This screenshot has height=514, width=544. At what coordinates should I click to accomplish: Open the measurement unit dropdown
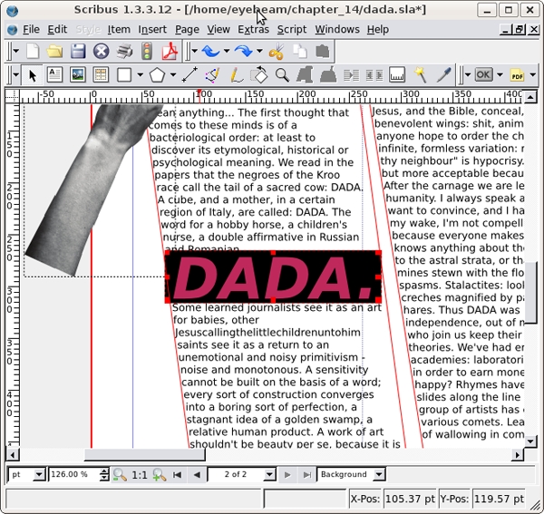click(x=39, y=474)
